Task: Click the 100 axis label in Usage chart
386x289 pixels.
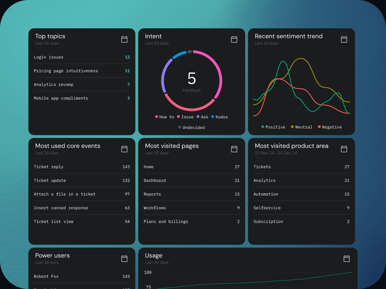Action: (148, 272)
